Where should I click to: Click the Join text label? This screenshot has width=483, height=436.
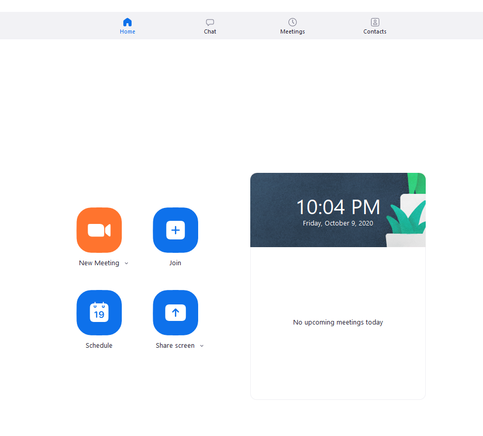[x=175, y=263]
